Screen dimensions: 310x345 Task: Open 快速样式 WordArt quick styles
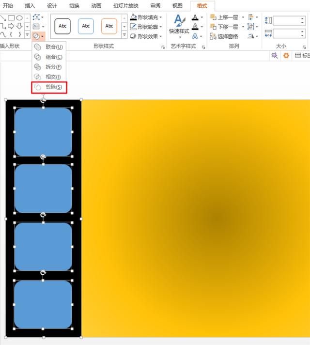pyautogui.click(x=179, y=26)
